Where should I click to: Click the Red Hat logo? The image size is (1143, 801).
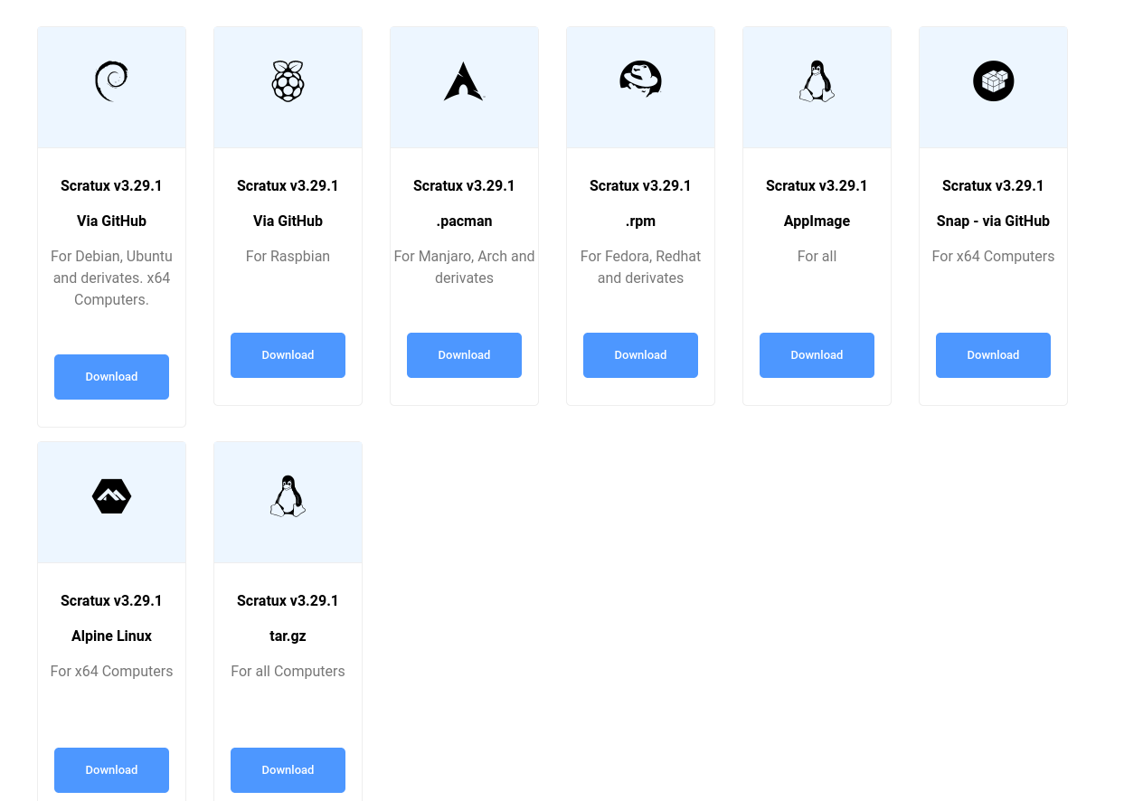point(640,80)
